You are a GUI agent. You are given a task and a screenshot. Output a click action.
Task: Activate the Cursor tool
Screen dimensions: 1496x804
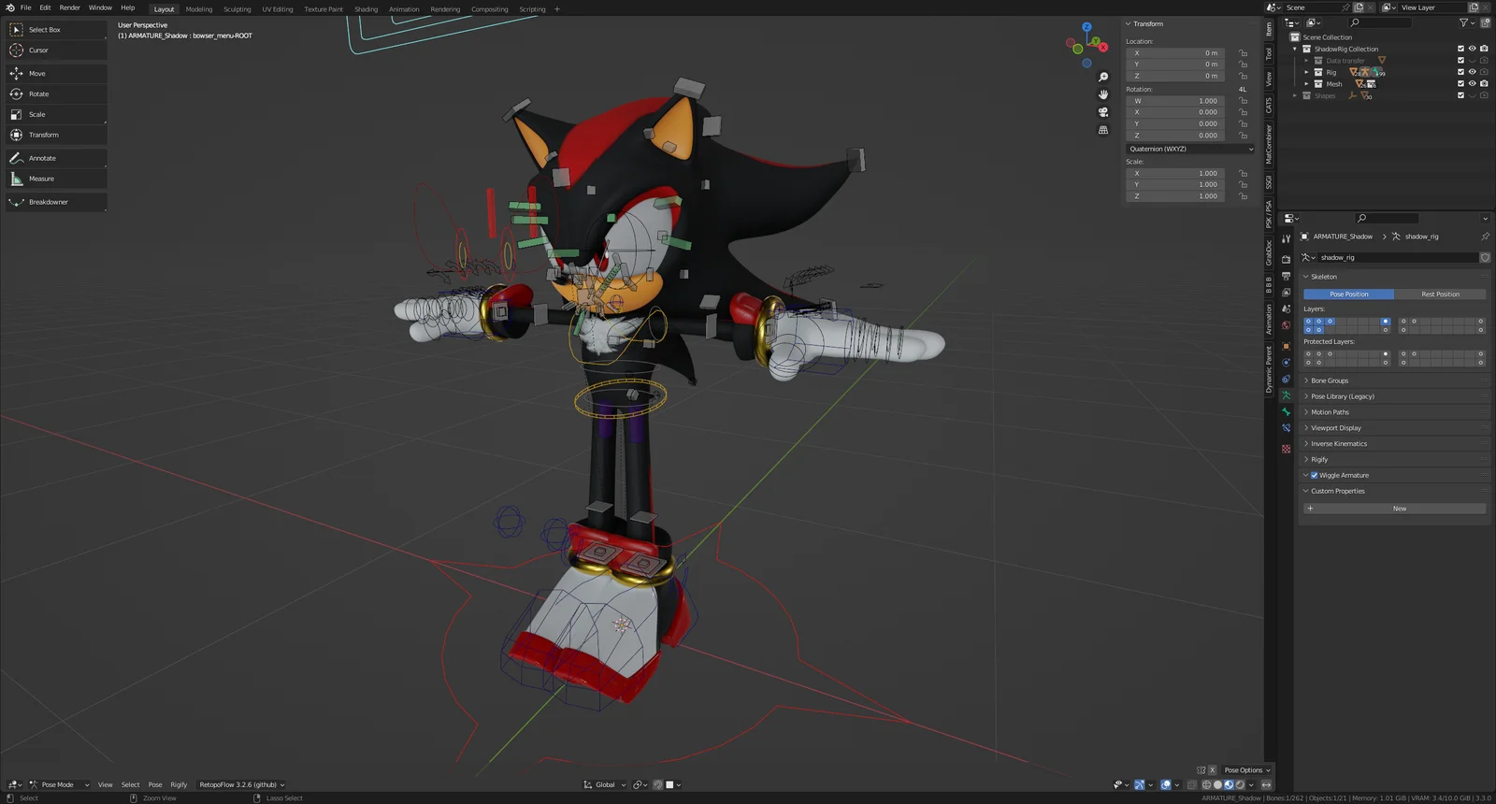tap(56, 50)
